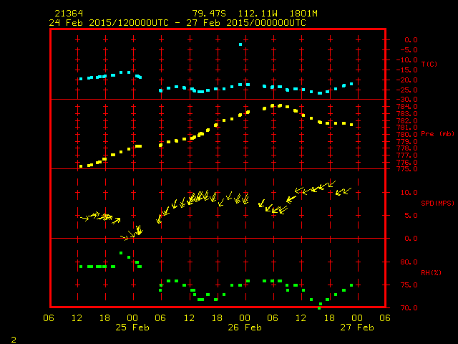Click the 26 Feb date label
This screenshot has width=458, height=344.
pos(245,328)
